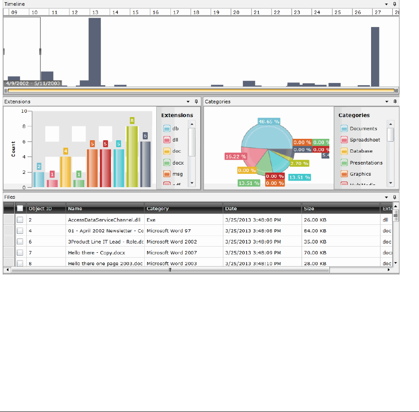Click the timeline range slider right handle

tap(396, 90)
